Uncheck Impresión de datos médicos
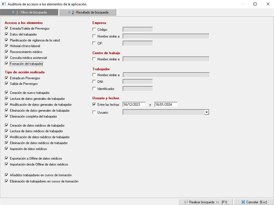This screenshot has width=274, height=205. click(x=7, y=149)
